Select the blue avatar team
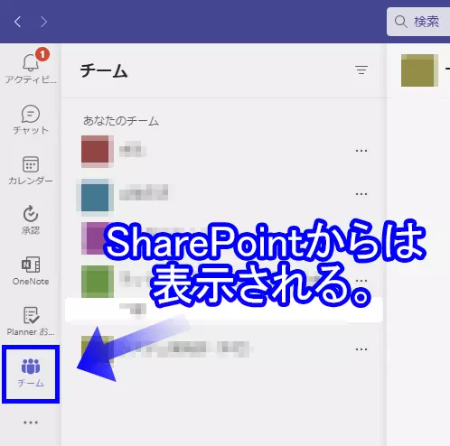 [224, 194]
